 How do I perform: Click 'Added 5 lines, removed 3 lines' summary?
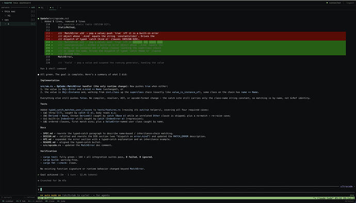point(64,21)
